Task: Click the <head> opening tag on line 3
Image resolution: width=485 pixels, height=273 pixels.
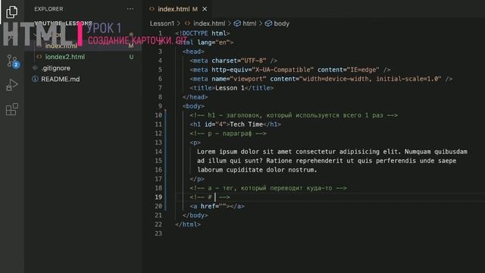Action: pos(193,52)
